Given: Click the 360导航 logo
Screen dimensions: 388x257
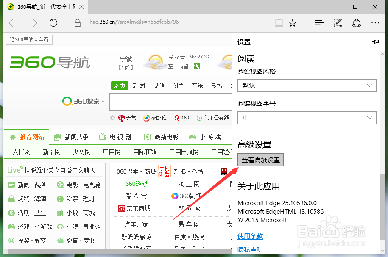Looking at the screenshot, I should [x=50, y=62].
